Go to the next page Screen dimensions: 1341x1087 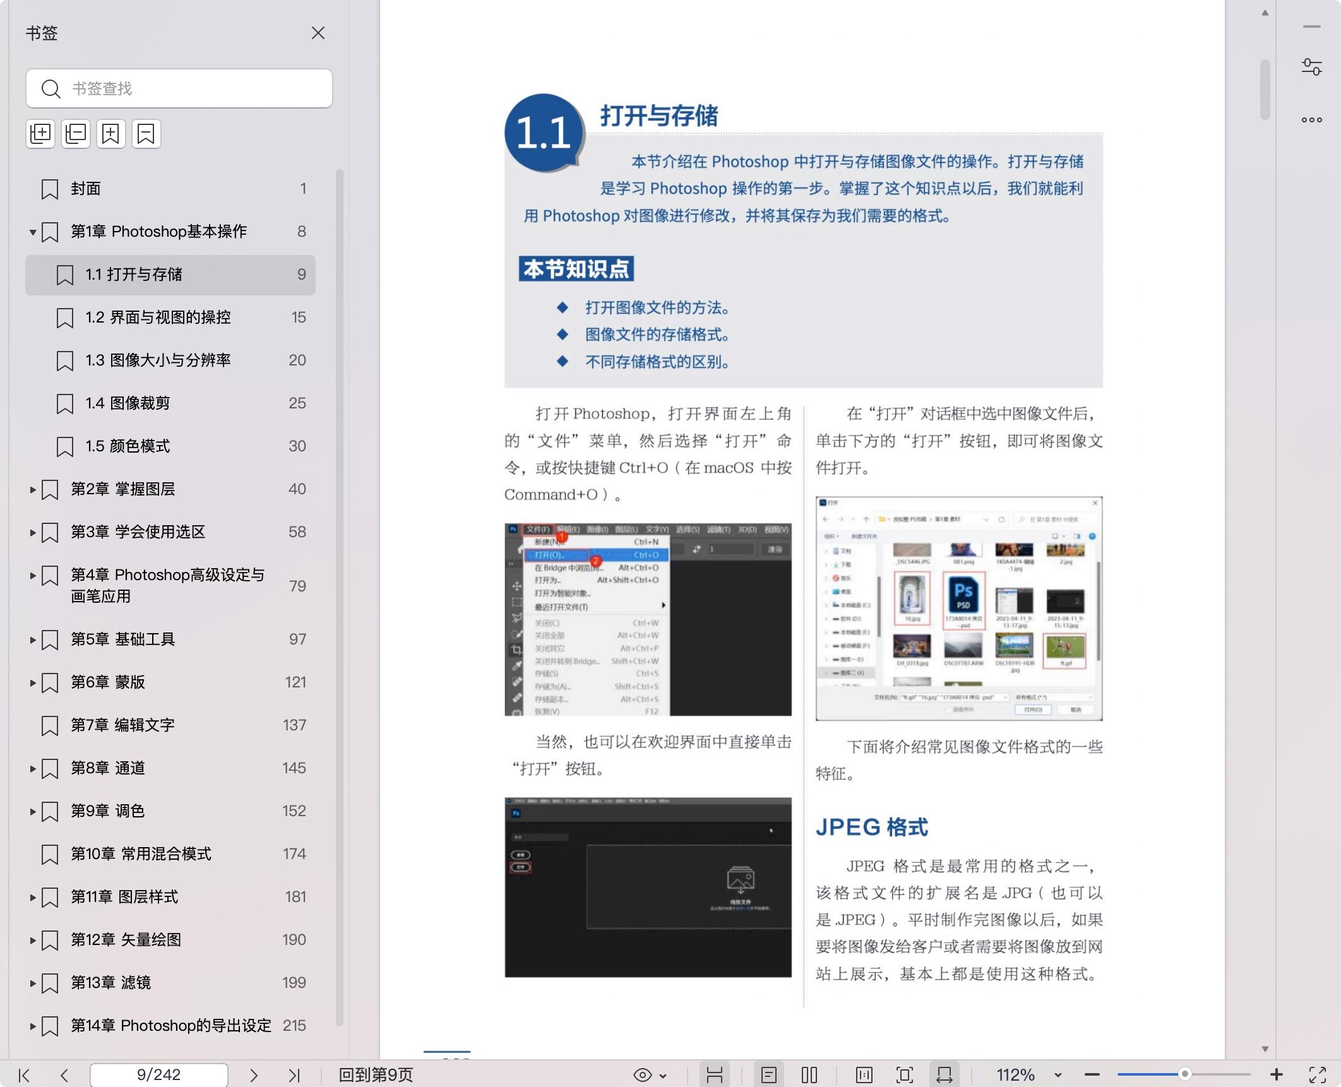coord(254,1075)
